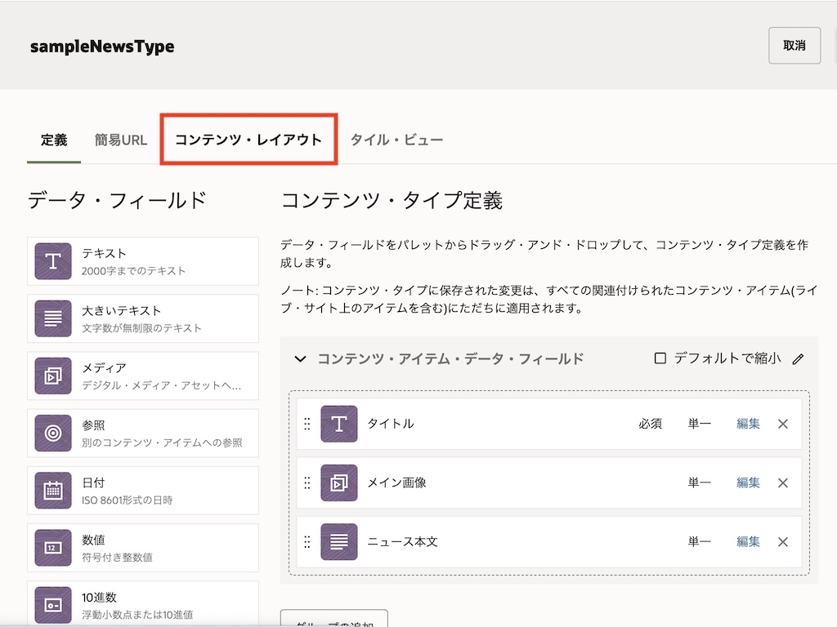This screenshot has height=627, width=837.
Task: Click the Media (メディア) field icon
Action: 53,376
